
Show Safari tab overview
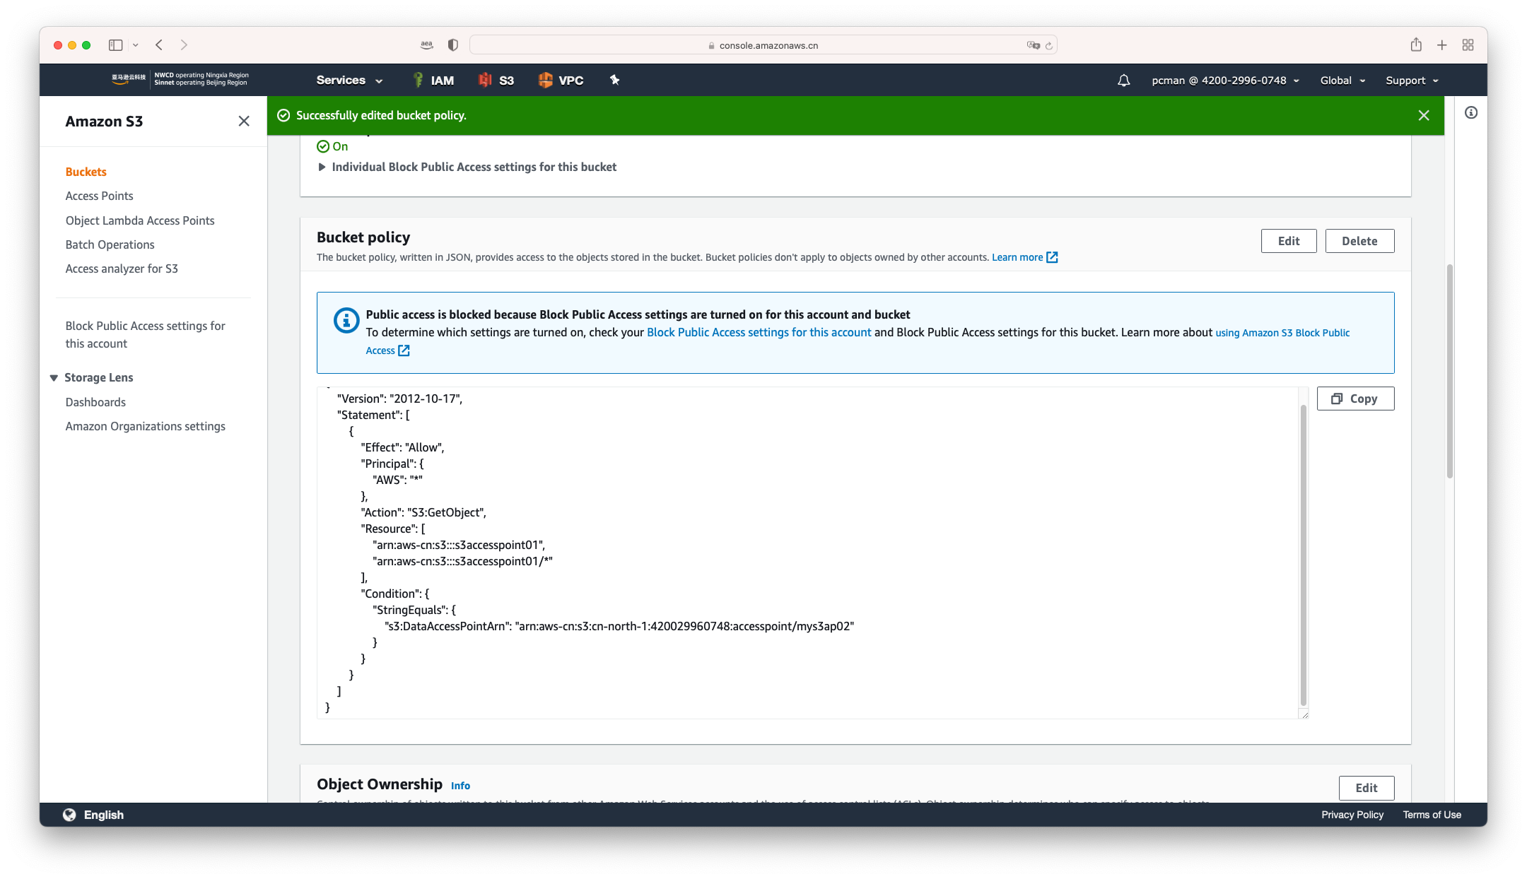click(1468, 45)
